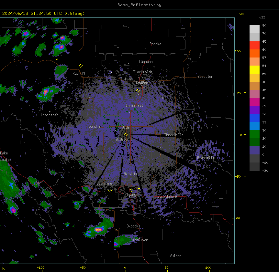Viewport: 279px width, 272px height.
Task: Click the Innisfail city label
Action: [x=134, y=105]
